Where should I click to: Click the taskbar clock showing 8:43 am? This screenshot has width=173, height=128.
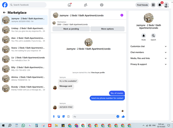pos(161,125)
